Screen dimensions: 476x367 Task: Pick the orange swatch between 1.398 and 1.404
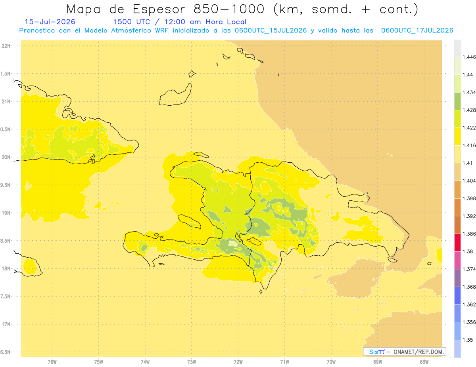pyautogui.click(x=457, y=190)
